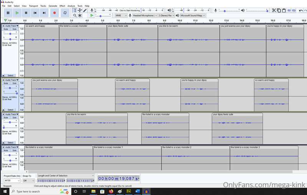Screen dimensions: 307x195
Task: Open the Effect menu
Action: tap(62, 6)
